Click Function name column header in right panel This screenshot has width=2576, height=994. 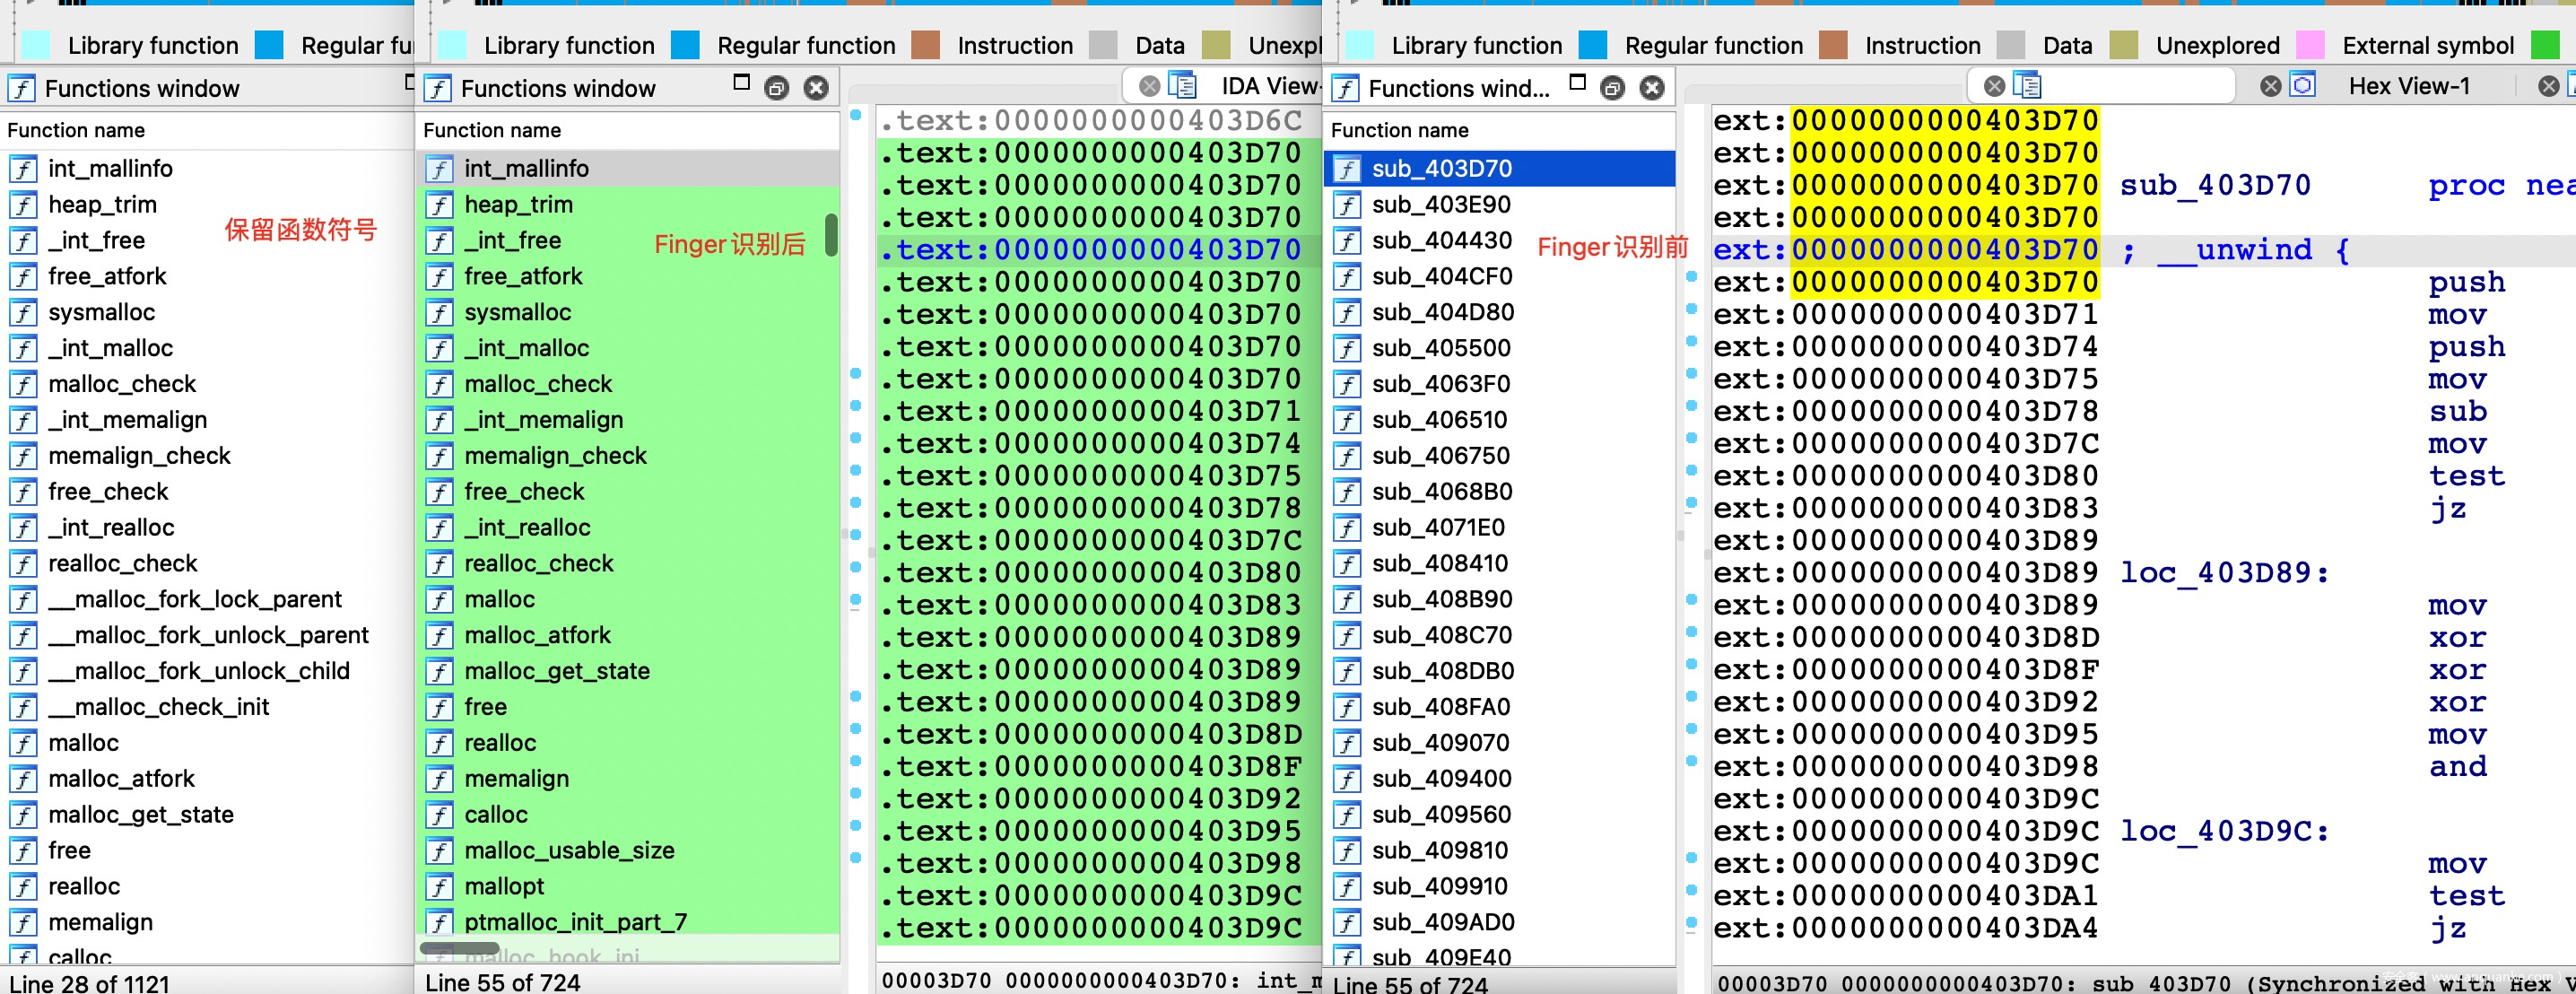pos(1399,130)
